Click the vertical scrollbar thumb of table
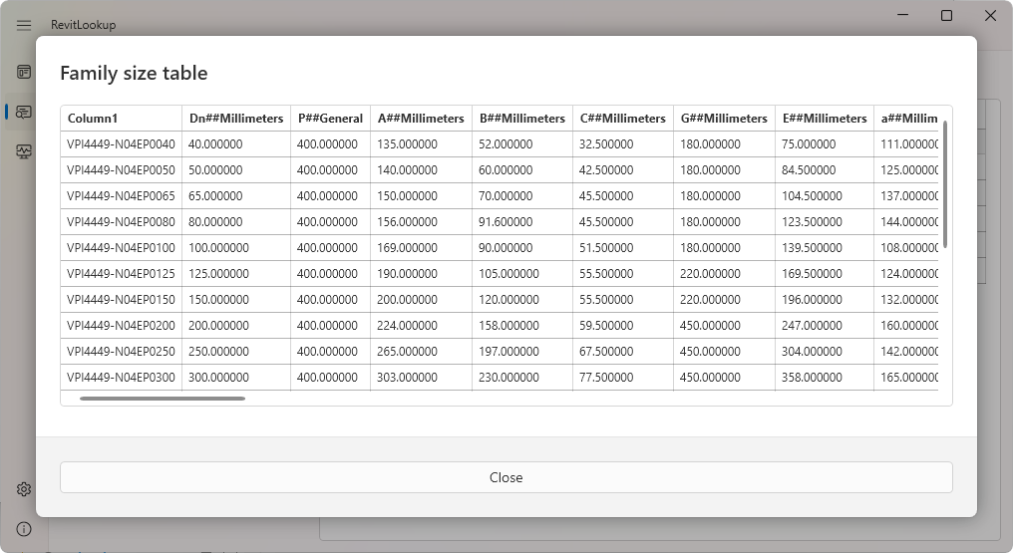 pos(945,184)
